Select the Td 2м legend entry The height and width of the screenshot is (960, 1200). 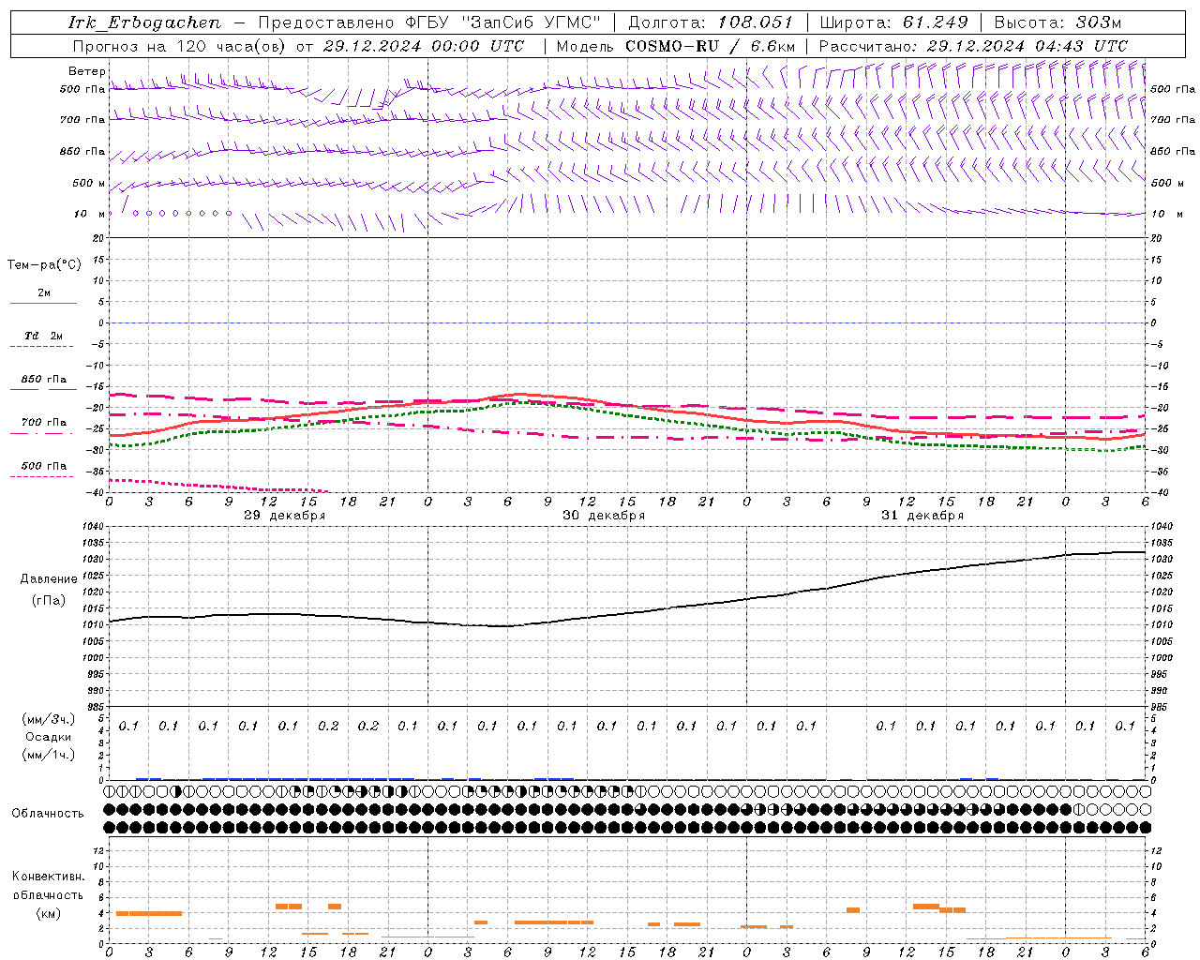43,336
